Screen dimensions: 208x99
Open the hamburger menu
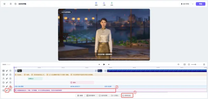[11, 4]
